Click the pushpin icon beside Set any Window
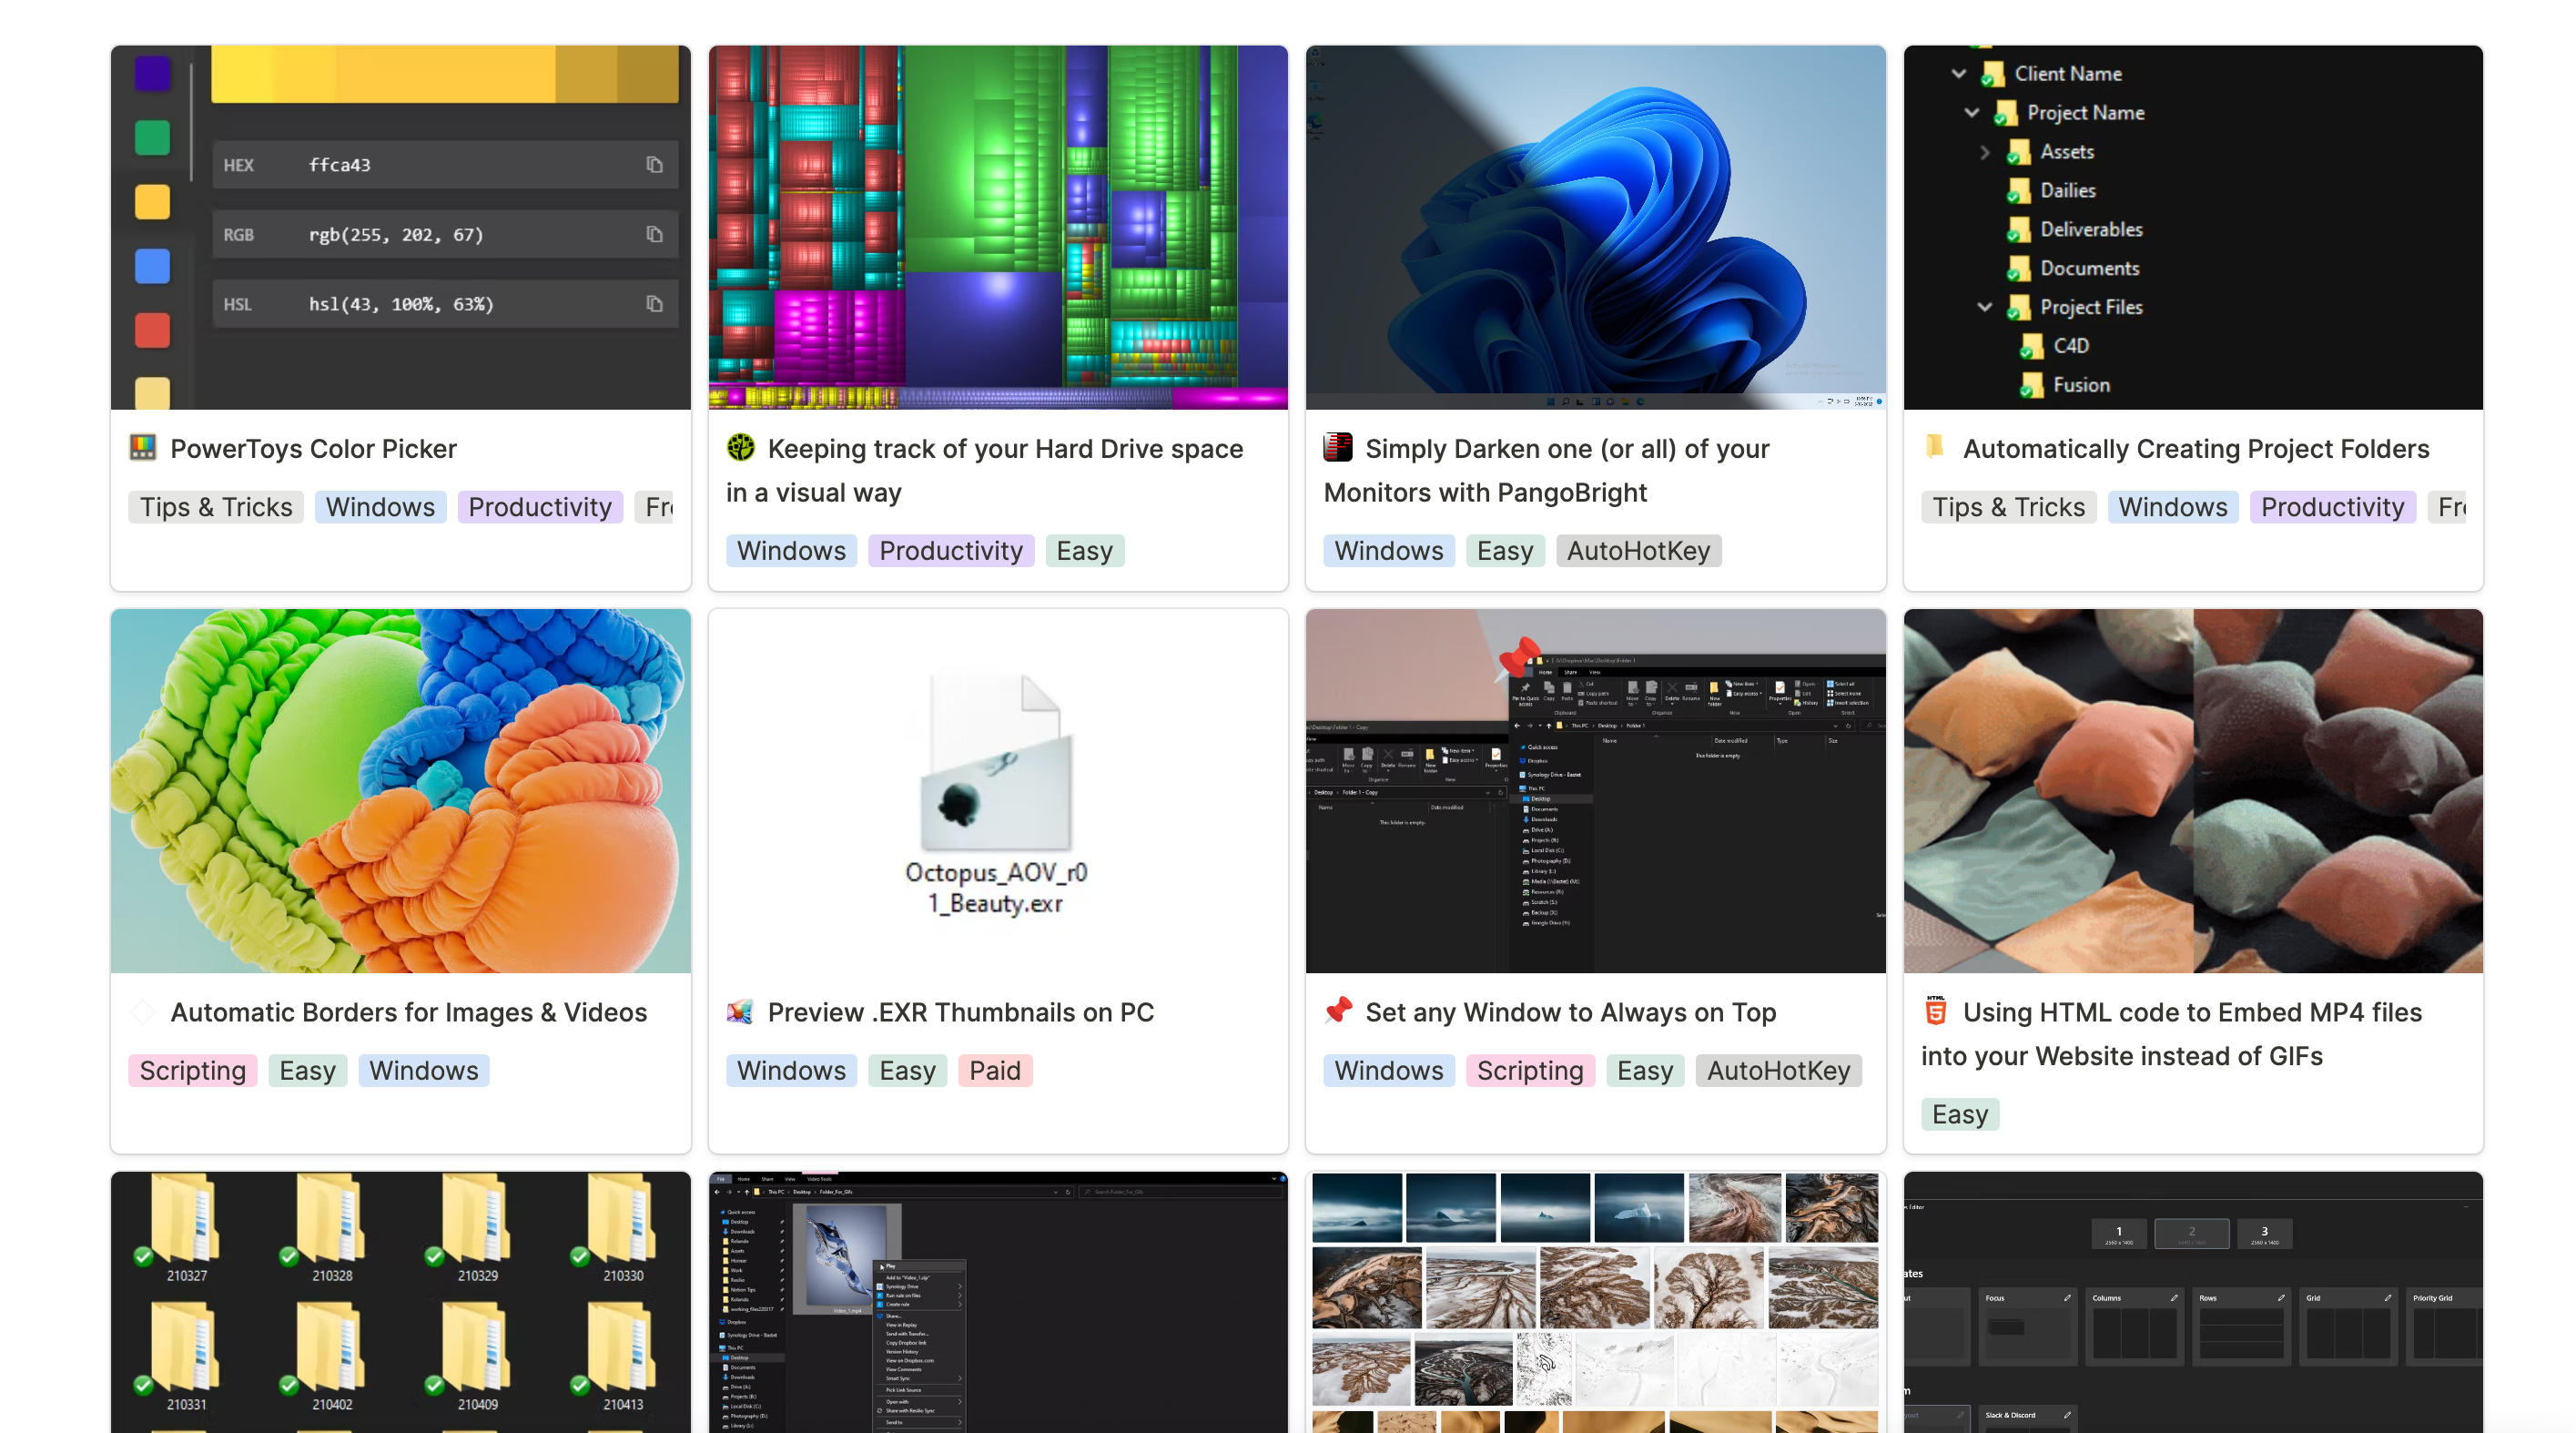 (1338, 1011)
